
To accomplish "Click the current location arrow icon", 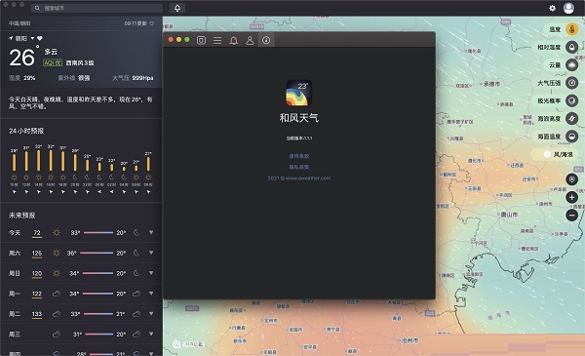I will tap(11, 38).
